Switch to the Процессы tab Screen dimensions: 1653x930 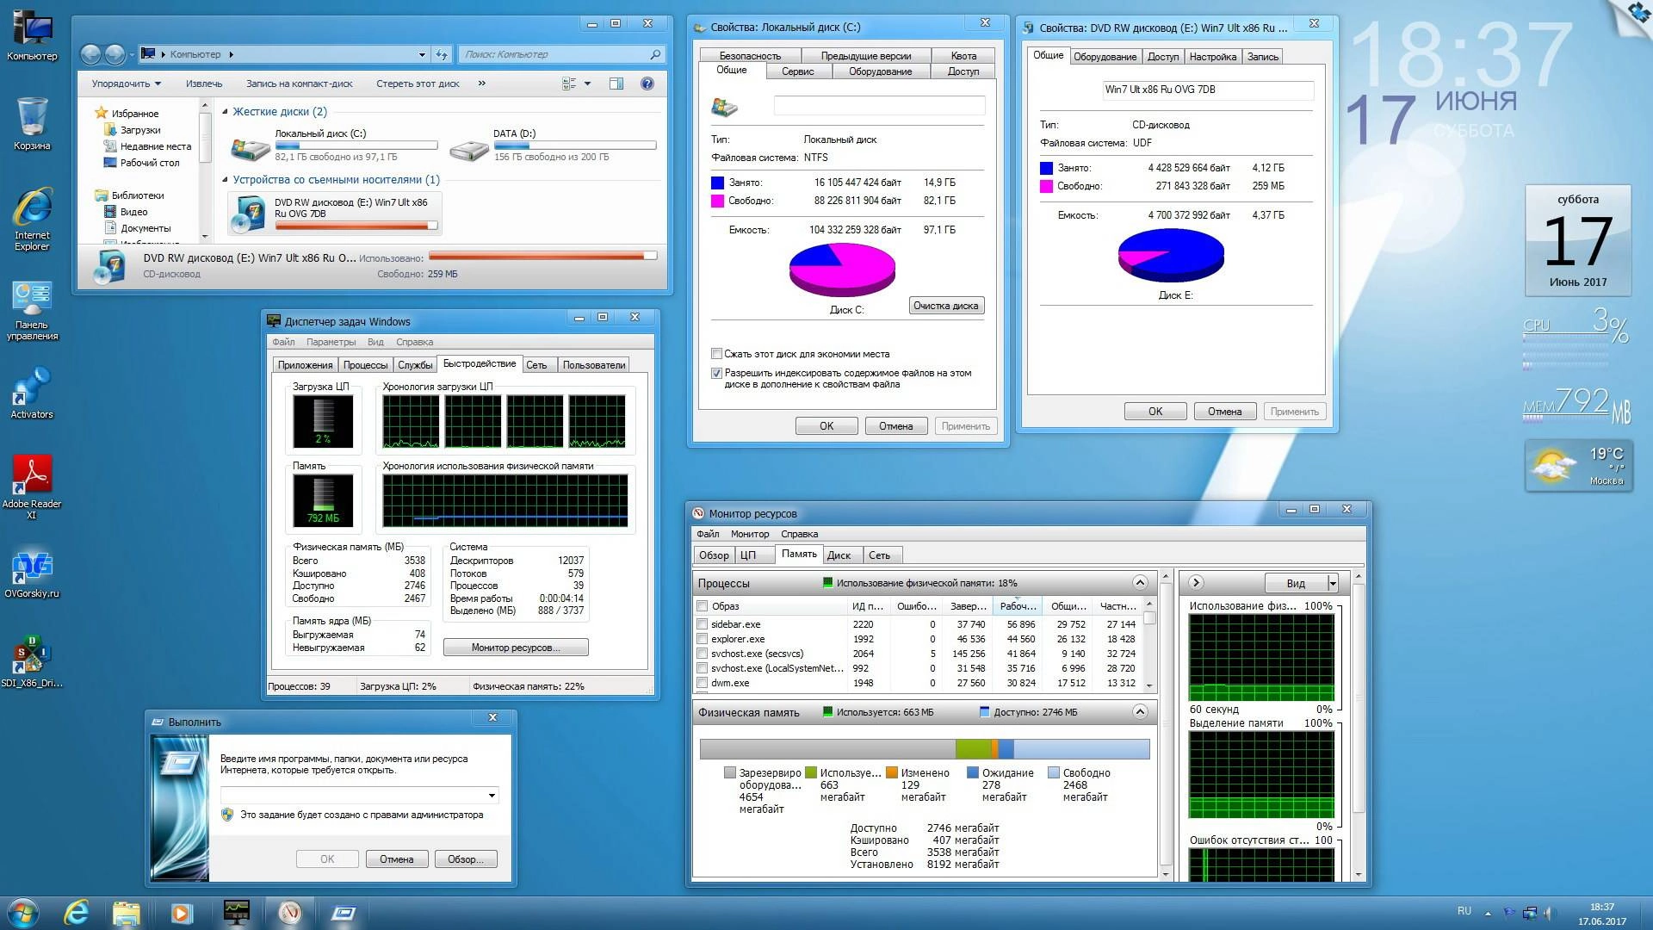tap(365, 365)
